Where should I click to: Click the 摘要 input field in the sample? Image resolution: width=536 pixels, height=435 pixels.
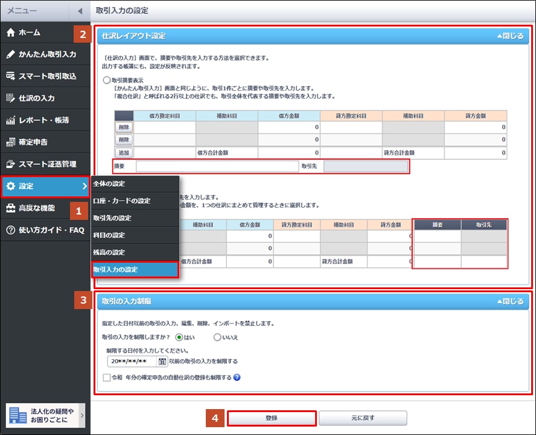(x=217, y=166)
